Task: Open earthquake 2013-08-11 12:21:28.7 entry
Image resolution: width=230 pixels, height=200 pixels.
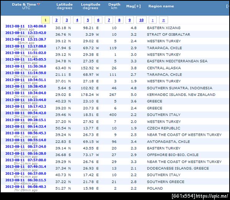Action: 26,39
